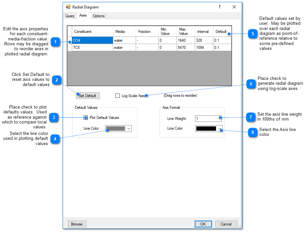The height and width of the screenshot is (232, 306).
Task: Click callout marker number 8
Action: pos(252,133)
